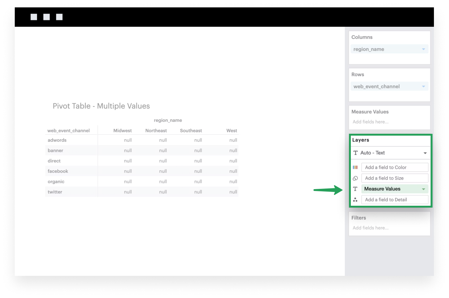Click the middle window control square
The image size is (449, 298).
[46, 17]
